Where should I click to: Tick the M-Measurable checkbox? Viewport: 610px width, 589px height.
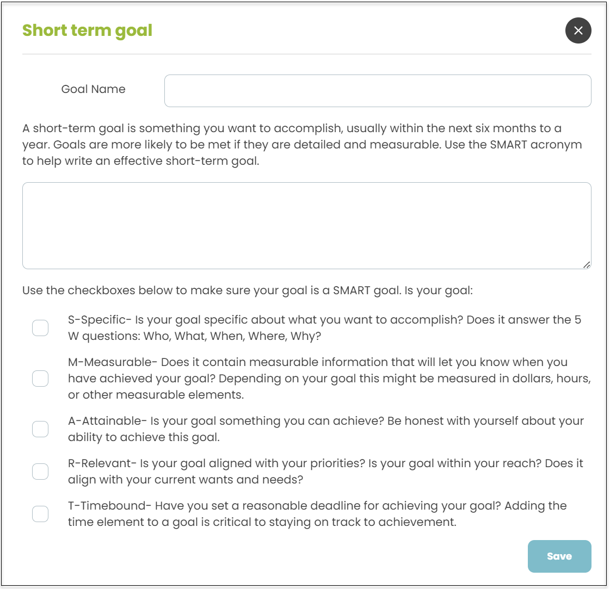(40, 379)
